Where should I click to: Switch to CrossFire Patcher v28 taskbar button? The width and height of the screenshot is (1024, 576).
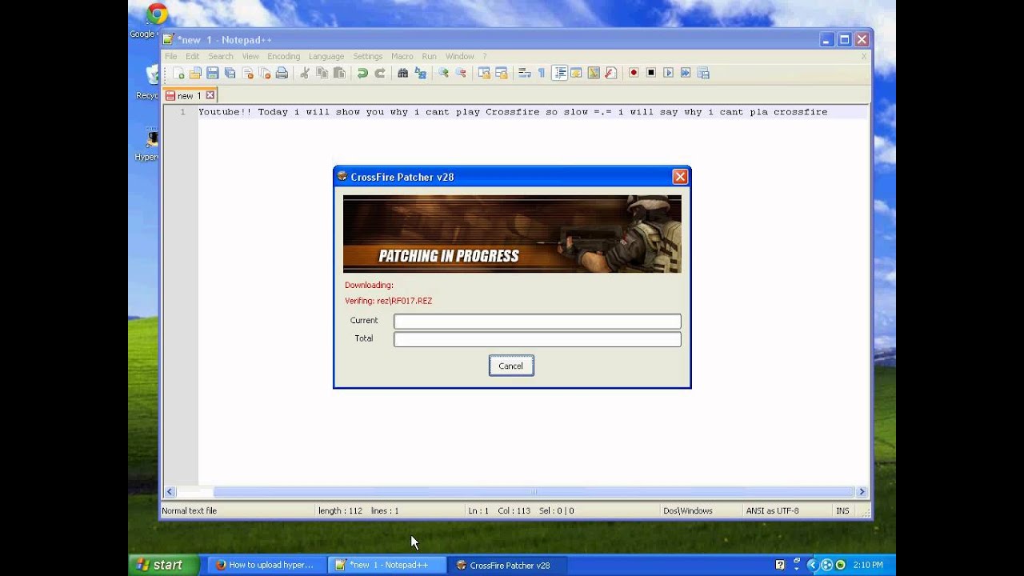pyautogui.click(x=506, y=565)
